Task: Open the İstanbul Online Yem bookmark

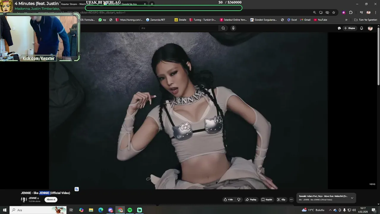Action: tap(233, 20)
